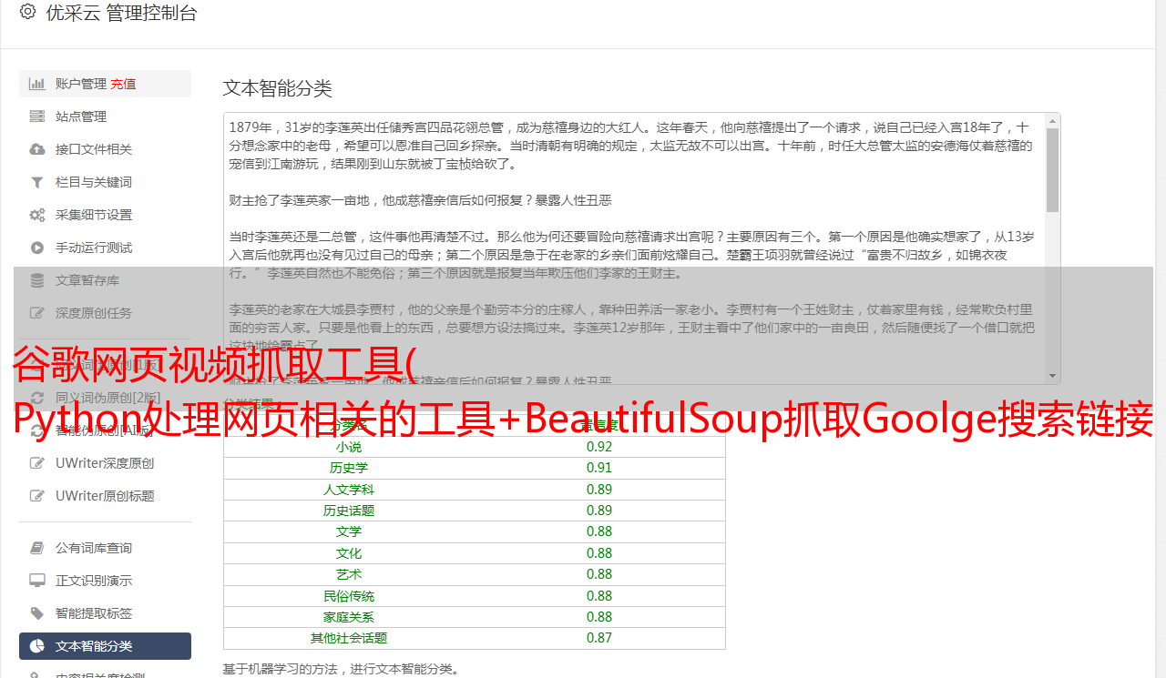
Task: Click the text area scroll-up arrow
Action: [x=1052, y=120]
